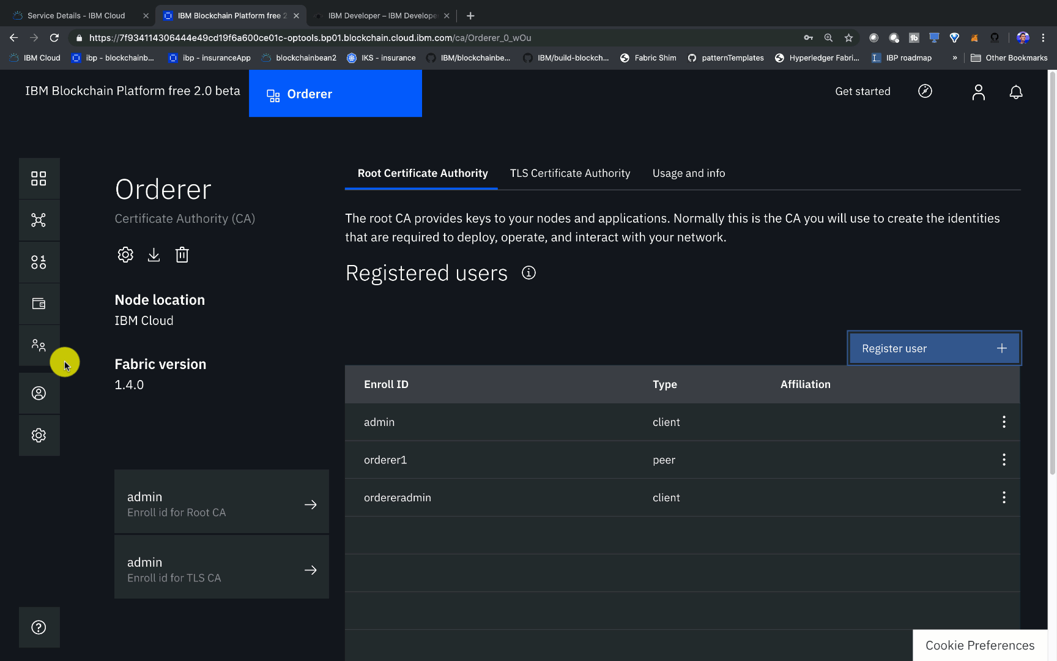
Task: Click the Orderer breadcrumb in blue header
Action: (x=335, y=94)
